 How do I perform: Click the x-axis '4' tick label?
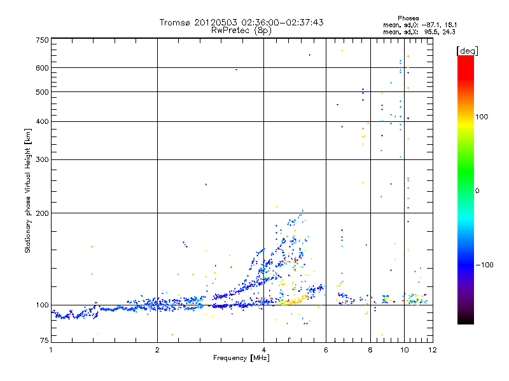point(263,350)
